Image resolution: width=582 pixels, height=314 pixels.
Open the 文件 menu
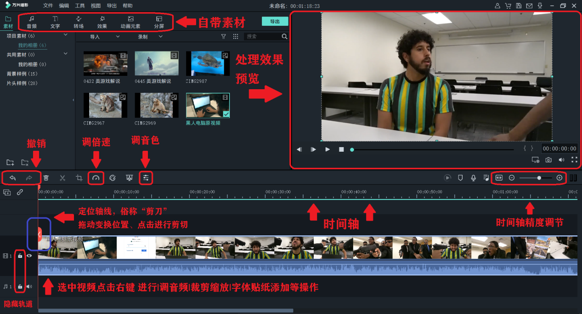[x=48, y=6]
